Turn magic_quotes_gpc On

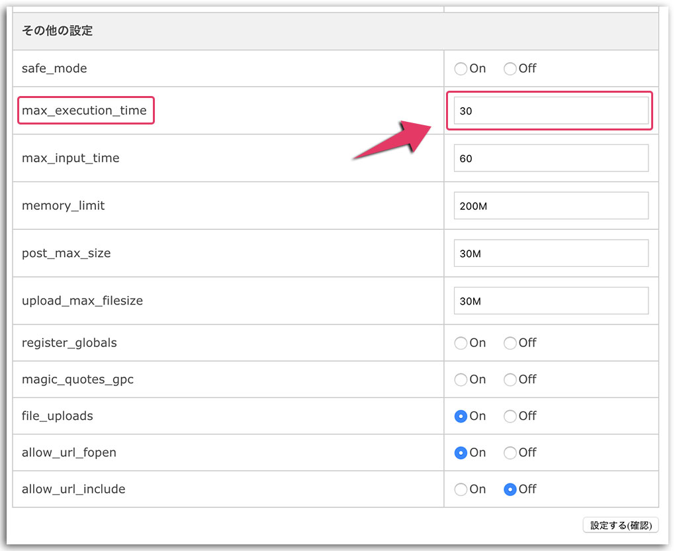click(461, 380)
